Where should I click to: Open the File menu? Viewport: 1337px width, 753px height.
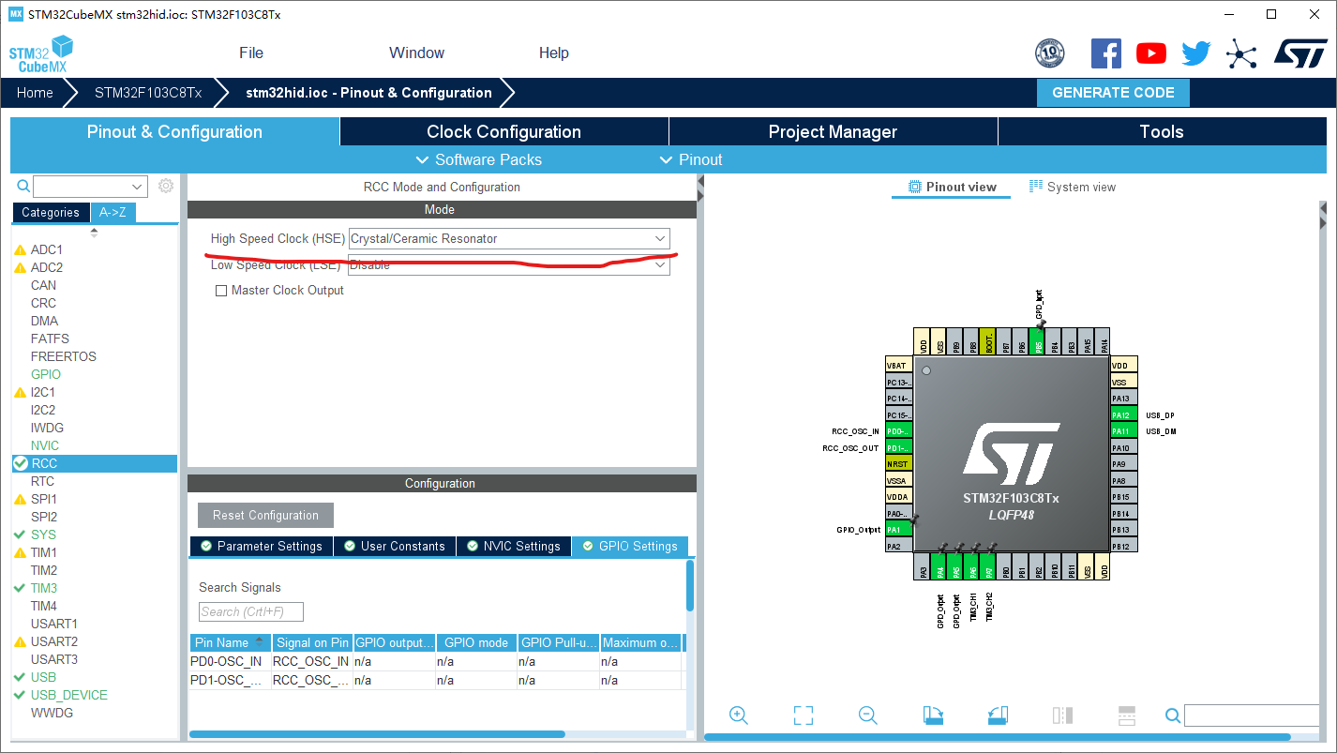(x=251, y=53)
